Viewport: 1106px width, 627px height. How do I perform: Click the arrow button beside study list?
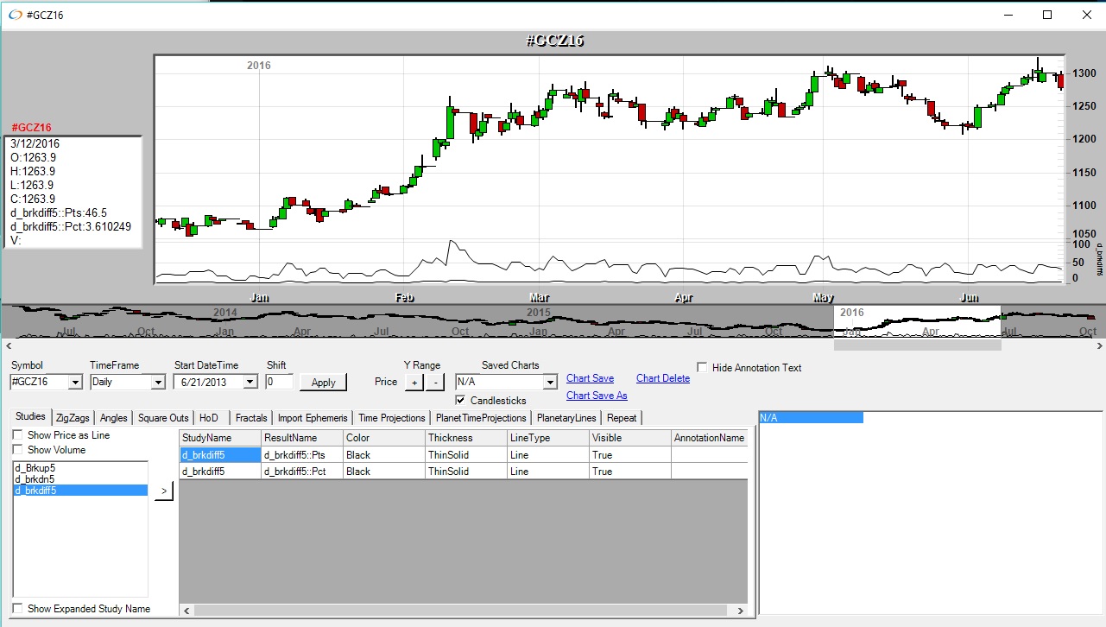coord(164,491)
